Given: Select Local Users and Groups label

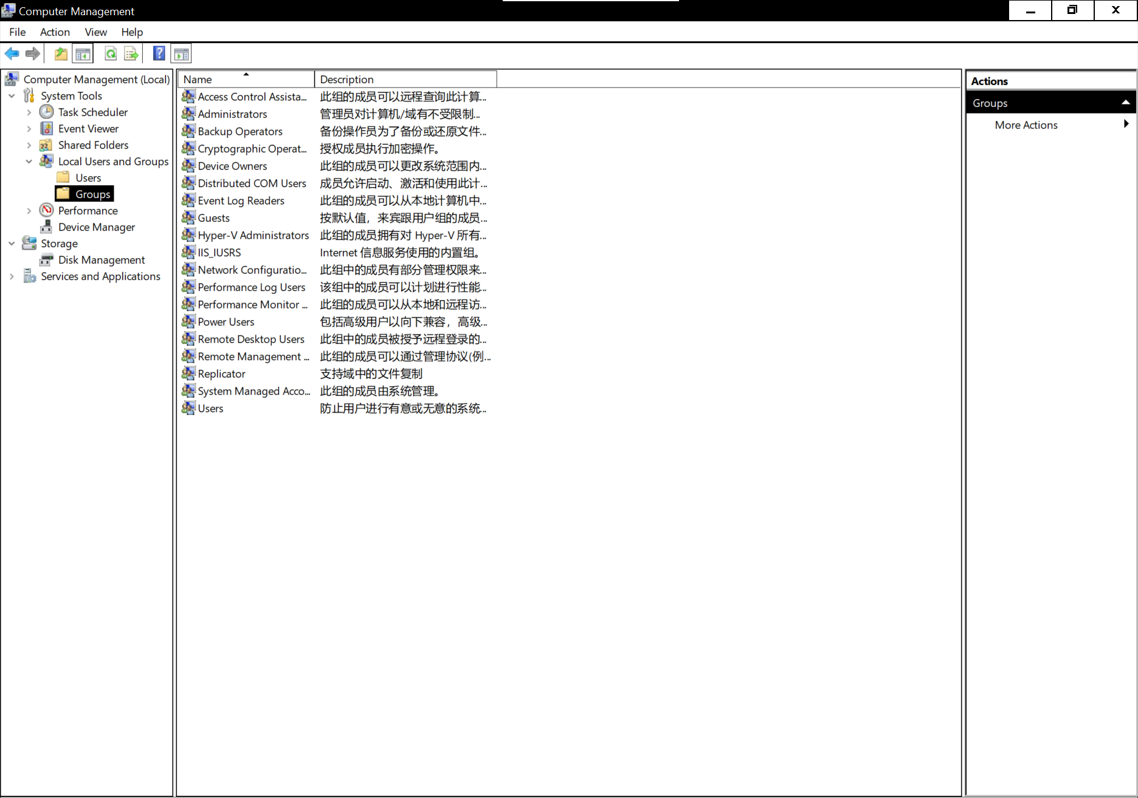Looking at the screenshot, I should click(x=113, y=161).
